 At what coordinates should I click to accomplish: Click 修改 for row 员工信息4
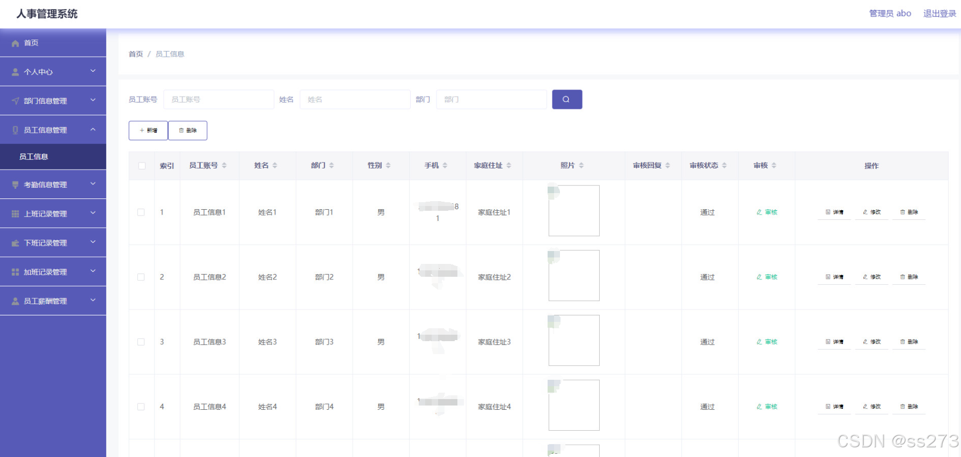(x=872, y=407)
